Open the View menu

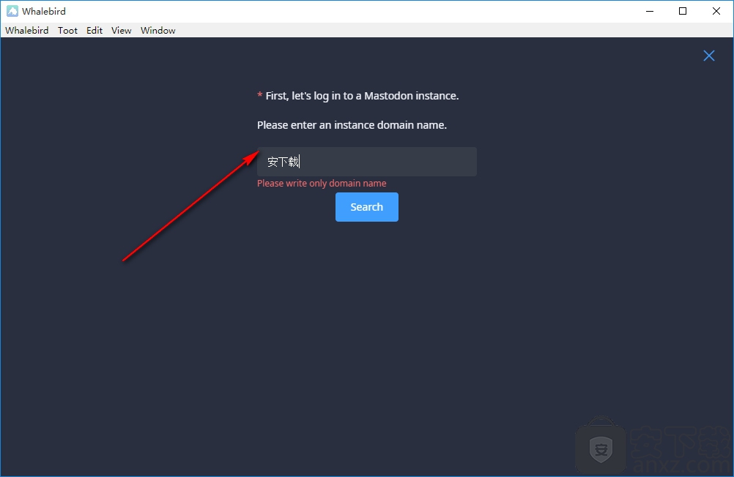tap(122, 31)
